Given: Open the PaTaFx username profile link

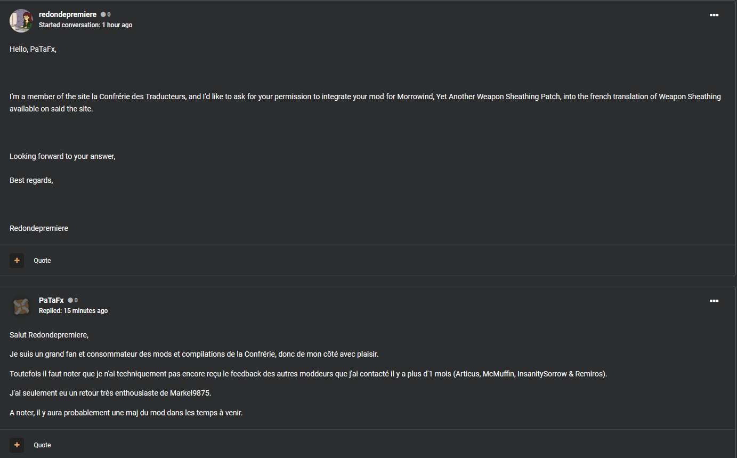Looking at the screenshot, I should (x=51, y=300).
